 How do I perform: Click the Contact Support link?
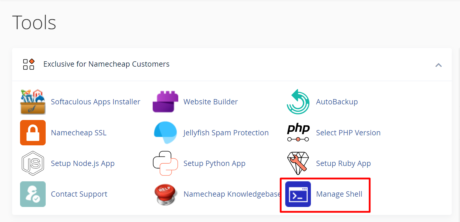pos(79,194)
